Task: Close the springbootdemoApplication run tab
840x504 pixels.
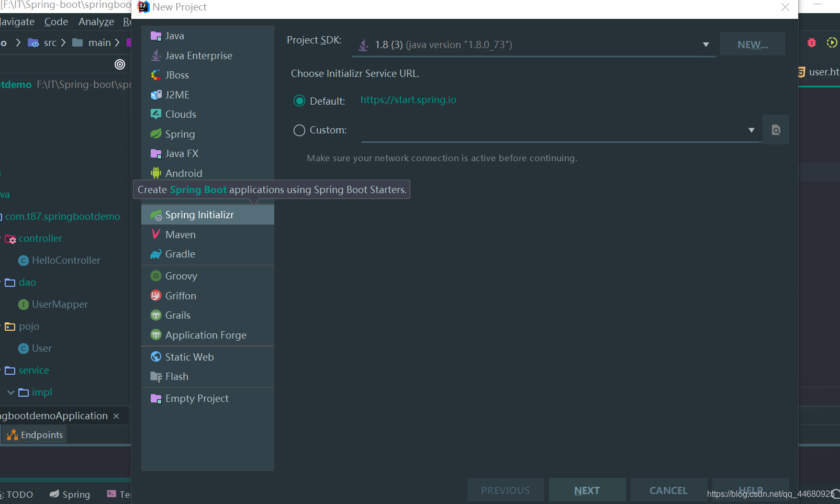Action: [116, 416]
